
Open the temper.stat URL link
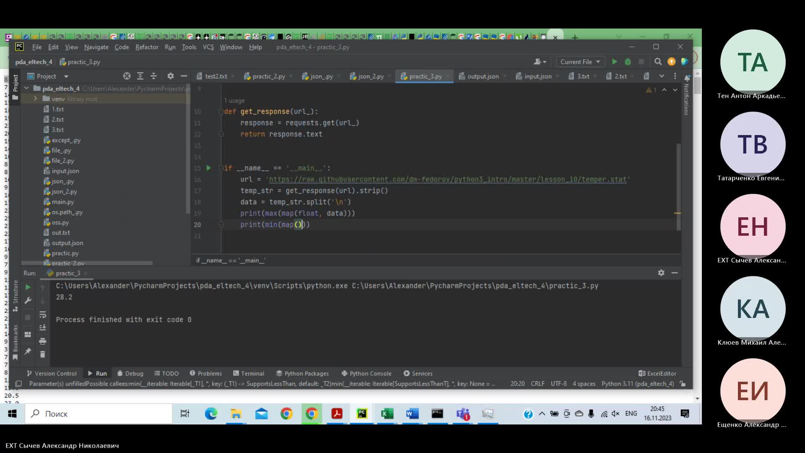[x=447, y=179]
